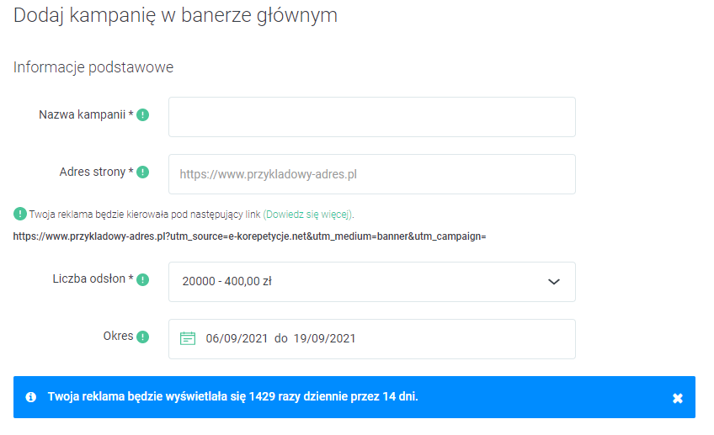This screenshot has height=435, width=714.
Task: Click white info icon in blue alert
Action: pyautogui.click(x=31, y=397)
